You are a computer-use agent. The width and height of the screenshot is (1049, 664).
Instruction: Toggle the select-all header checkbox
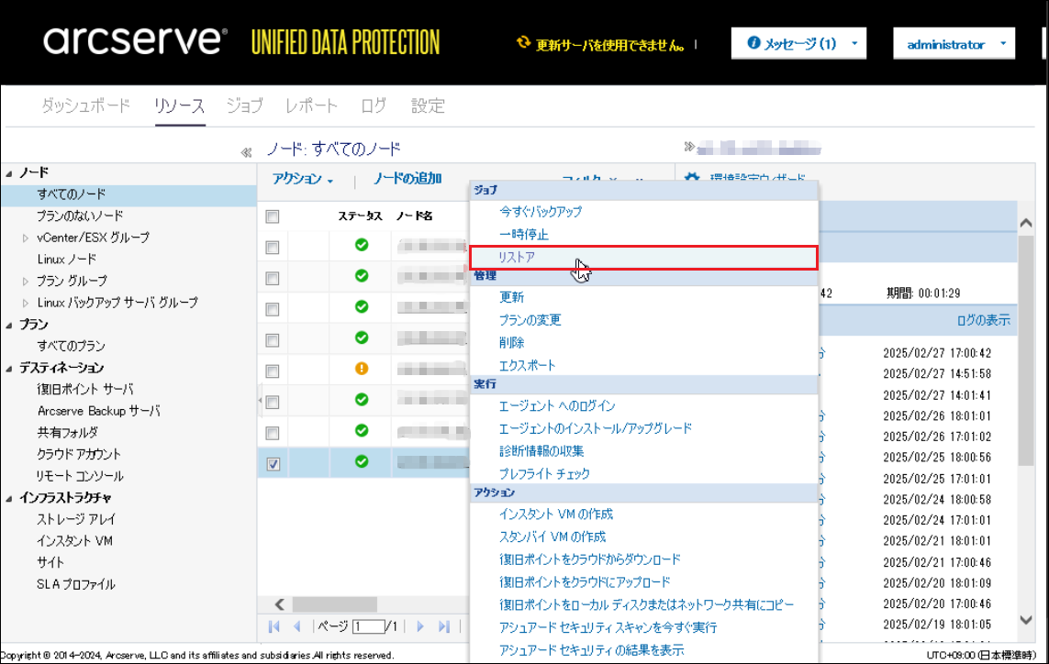[273, 216]
